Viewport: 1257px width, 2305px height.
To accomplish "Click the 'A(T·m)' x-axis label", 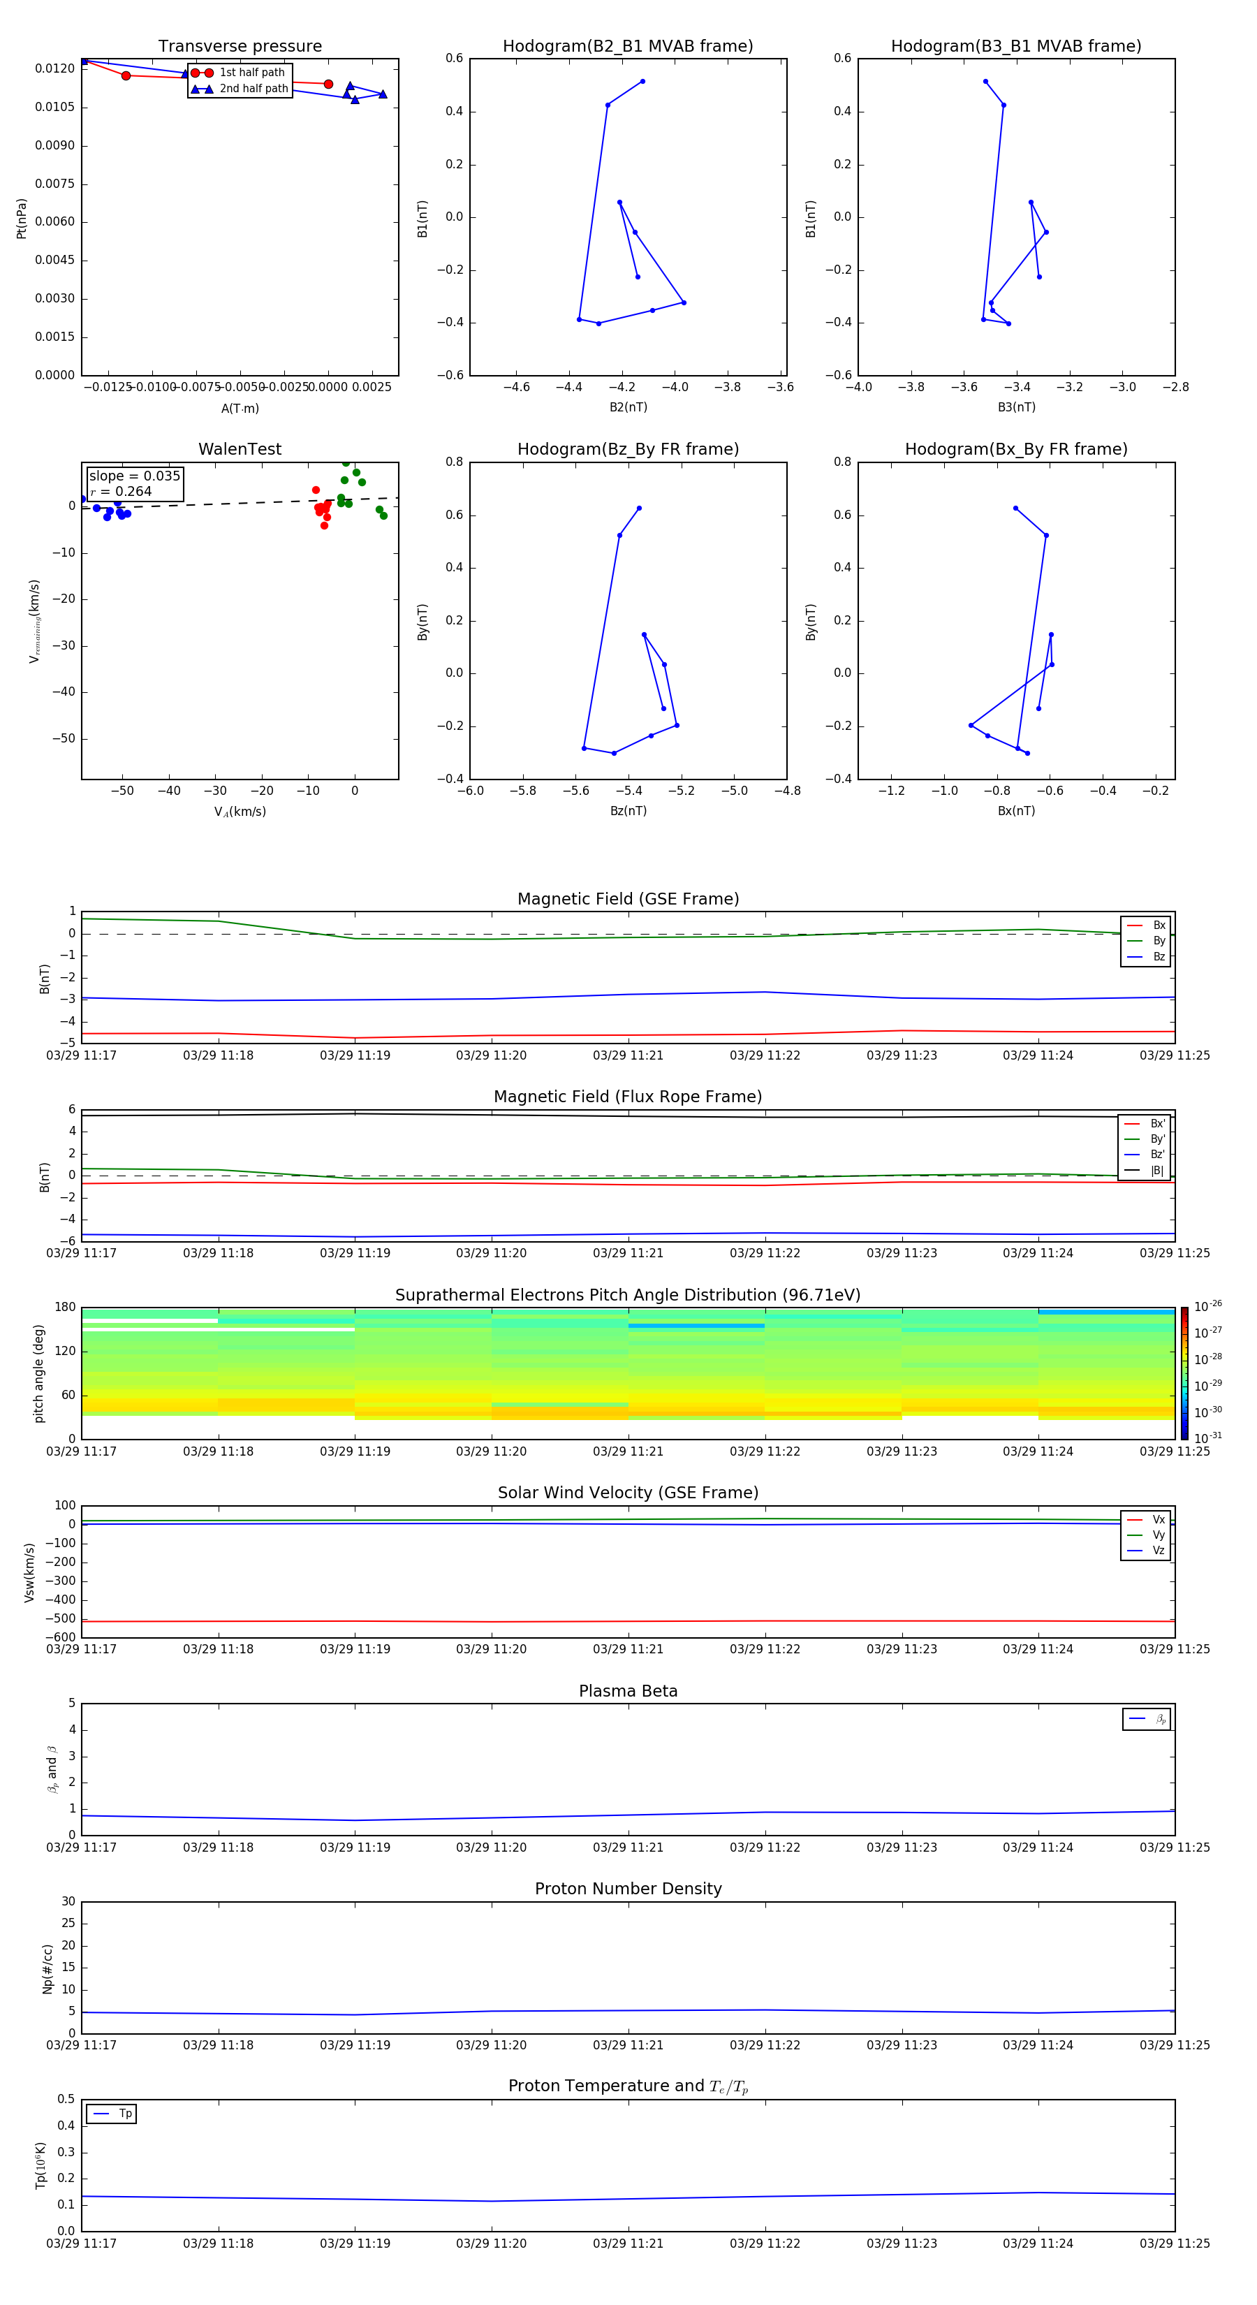I will 240,408.
